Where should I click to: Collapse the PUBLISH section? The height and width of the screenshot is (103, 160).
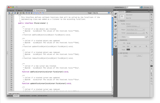click(119, 21)
